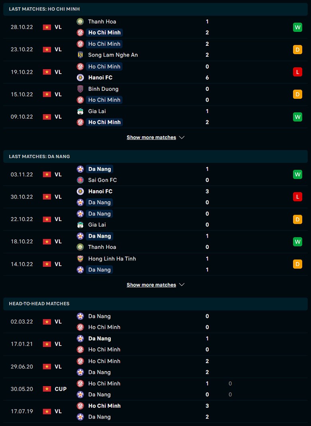Viewport: 311px width, 426px height.
Task: Click Hong Linh Ha Tinh team crest
Action: [80, 259]
